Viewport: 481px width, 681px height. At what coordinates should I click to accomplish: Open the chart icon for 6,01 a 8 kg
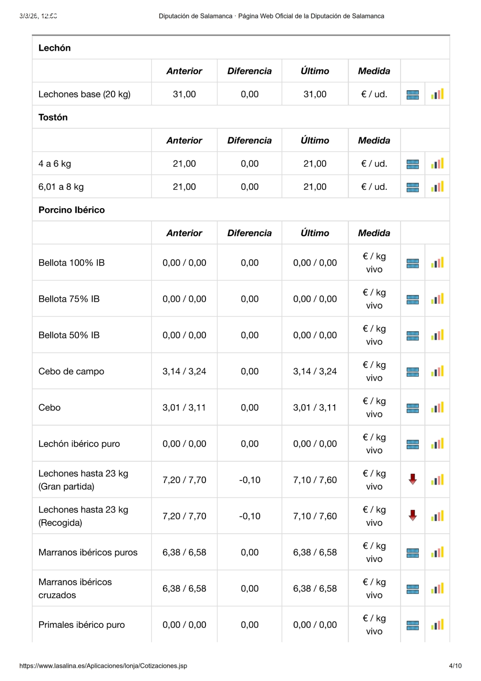tap(437, 186)
